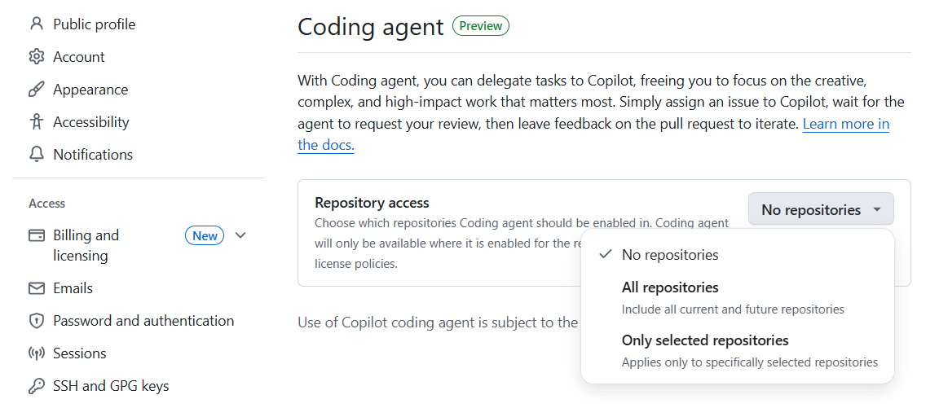The height and width of the screenshot is (408, 939).
Task: Click the Public profile person icon
Action: [36, 24]
